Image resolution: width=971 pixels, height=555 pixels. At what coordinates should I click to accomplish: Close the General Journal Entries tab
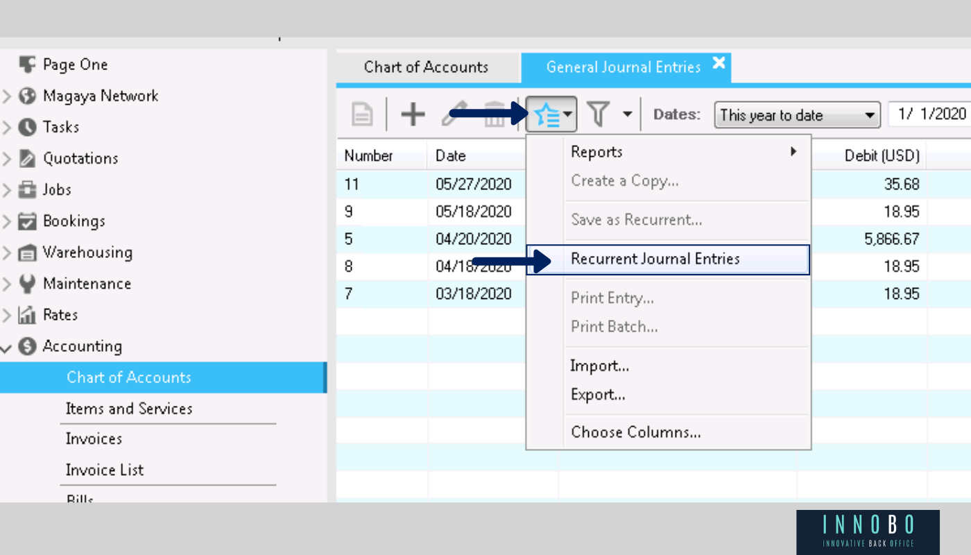[x=719, y=63]
